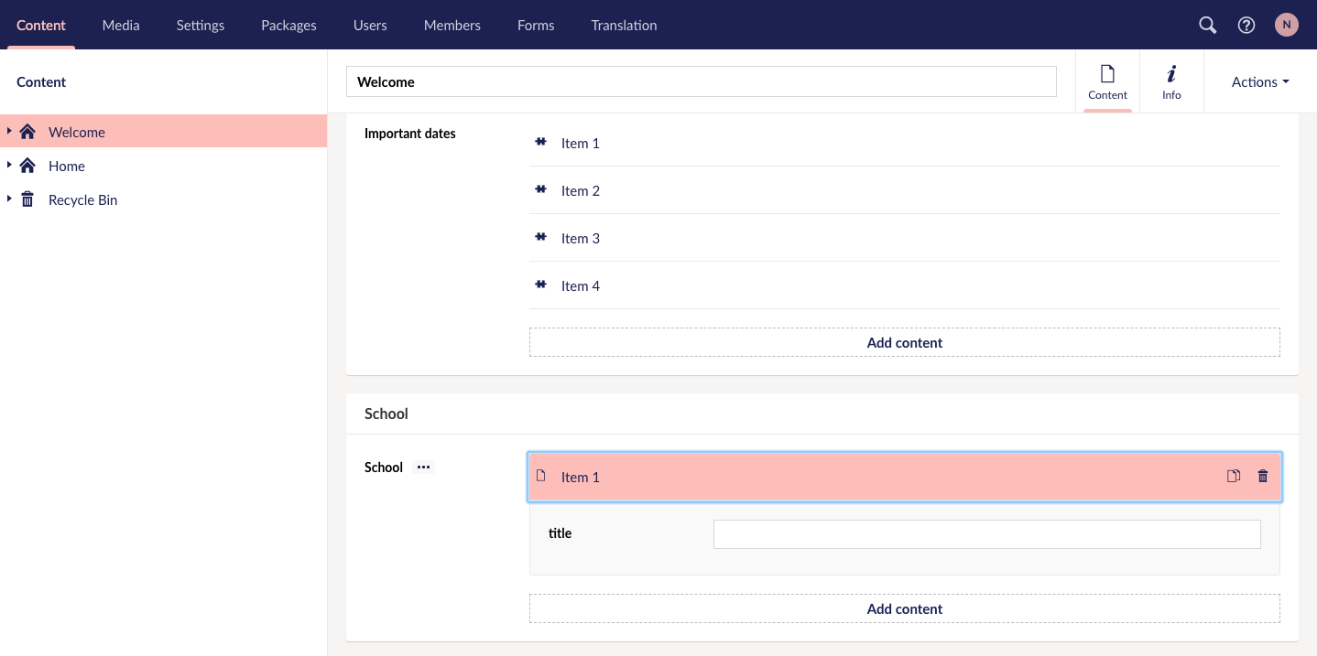Delete School Item 1 with trash icon

[x=1263, y=476]
